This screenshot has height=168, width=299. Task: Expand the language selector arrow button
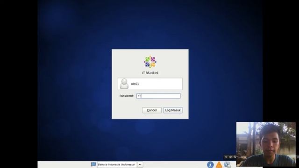pos(140,164)
